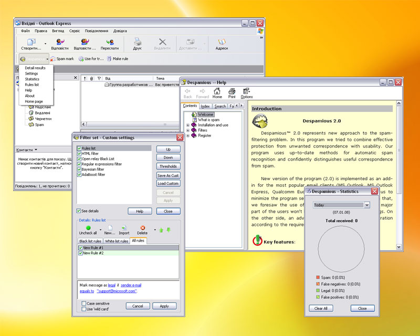
Task: Click the Створити new message icon
Action: (31, 42)
